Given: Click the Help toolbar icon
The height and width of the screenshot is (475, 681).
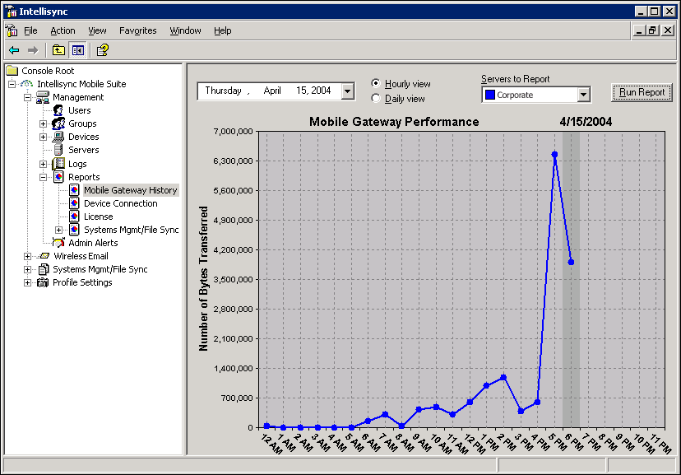Looking at the screenshot, I should (103, 50).
